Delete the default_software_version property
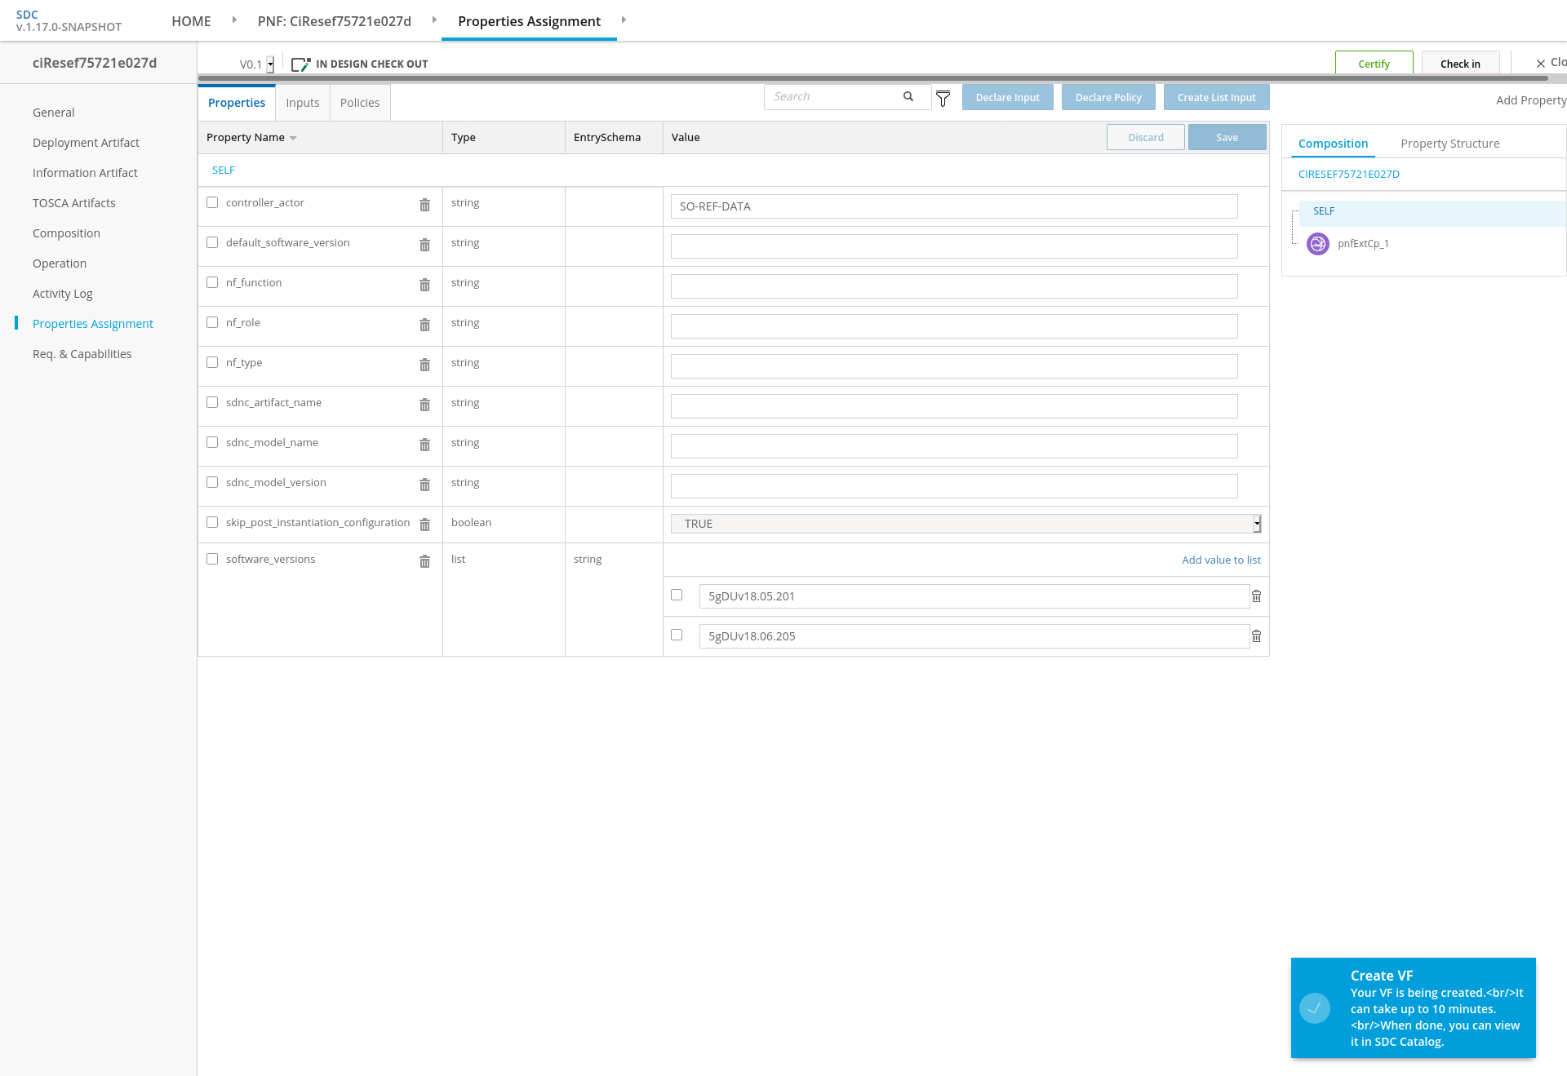The width and height of the screenshot is (1567, 1076). point(424,245)
